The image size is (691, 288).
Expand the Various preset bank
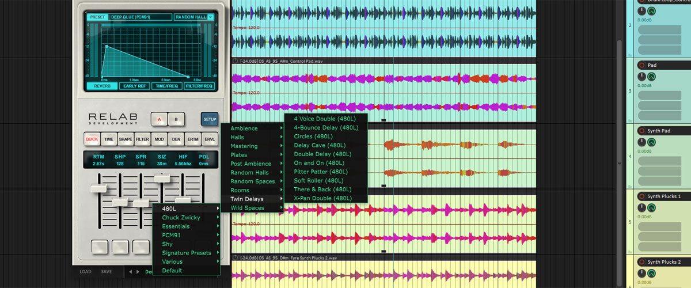tap(187, 262)
